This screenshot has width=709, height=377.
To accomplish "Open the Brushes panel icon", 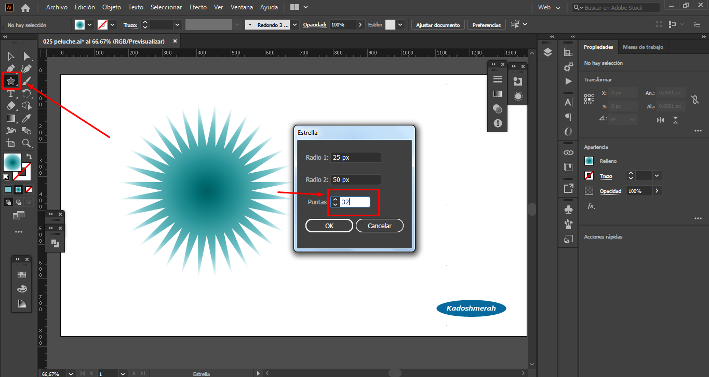I will point(568,224).
